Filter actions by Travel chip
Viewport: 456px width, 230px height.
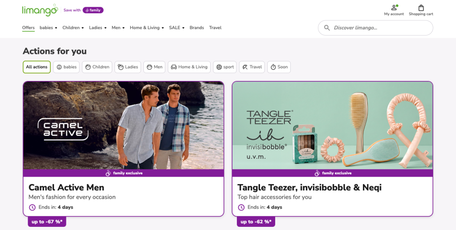coord(252,67)
